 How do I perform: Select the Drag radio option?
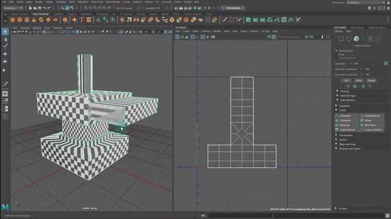(337, 54)
